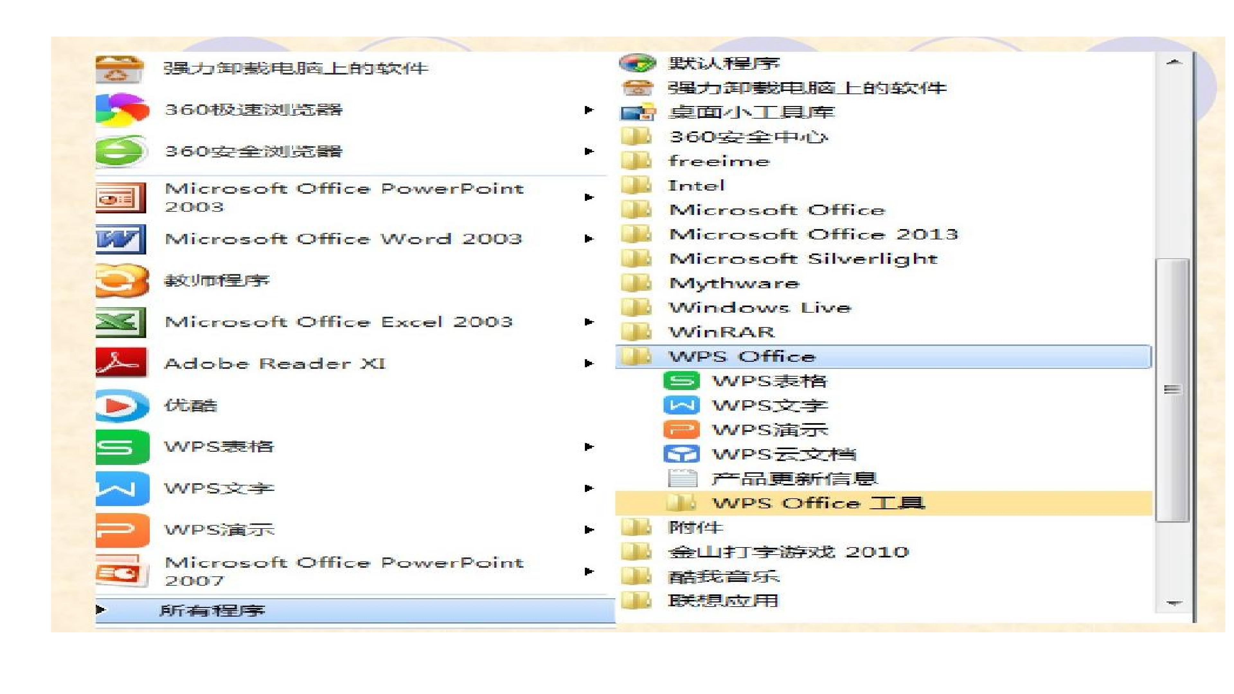Launch the 优酷 player icon
Image resolution: width=1234 pixels, height=694 pixels.
click(122, 406)
